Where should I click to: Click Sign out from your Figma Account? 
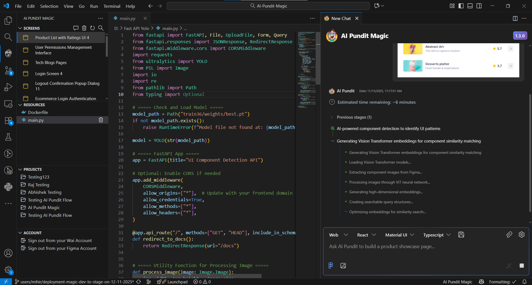click(x=62, y=248)
